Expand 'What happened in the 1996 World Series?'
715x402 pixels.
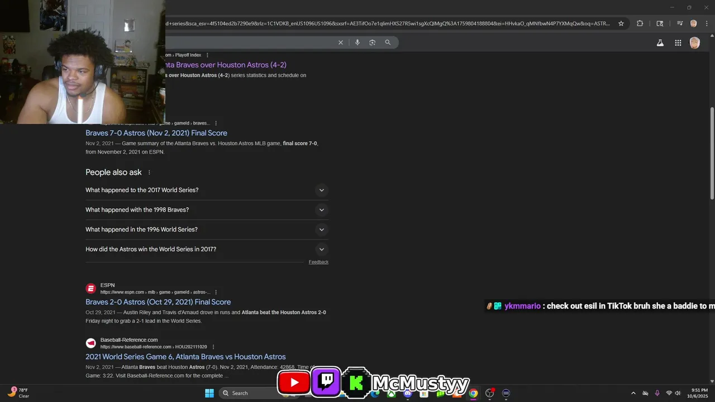(207, 229)
